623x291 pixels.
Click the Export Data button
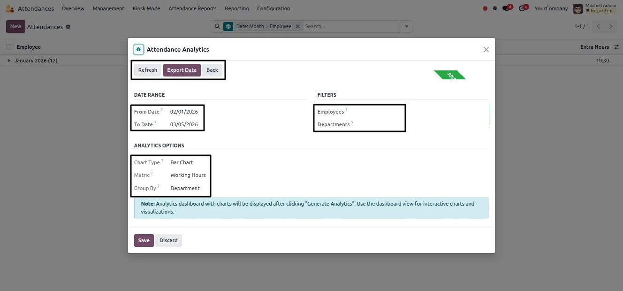182,70
